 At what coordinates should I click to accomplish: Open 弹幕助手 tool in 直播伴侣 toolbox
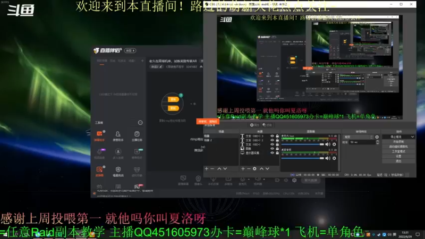click(99, 136)
